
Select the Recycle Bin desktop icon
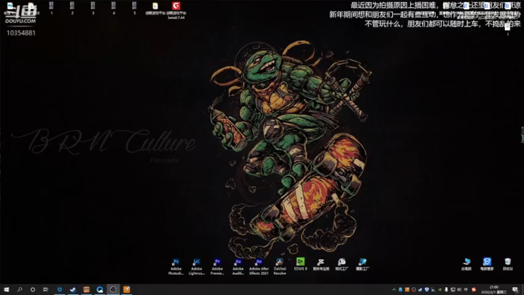point(508,264)
